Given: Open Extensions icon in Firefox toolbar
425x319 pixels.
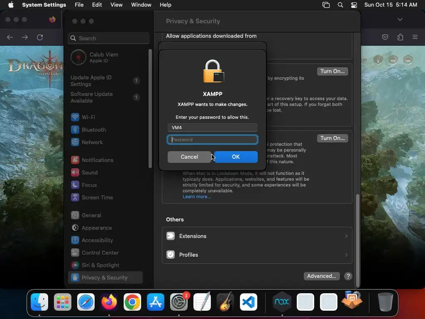Looking at the screenshot, I should (401, 37).
